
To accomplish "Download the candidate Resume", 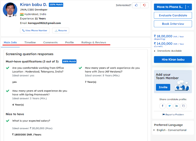I will [x=61, y=30].
